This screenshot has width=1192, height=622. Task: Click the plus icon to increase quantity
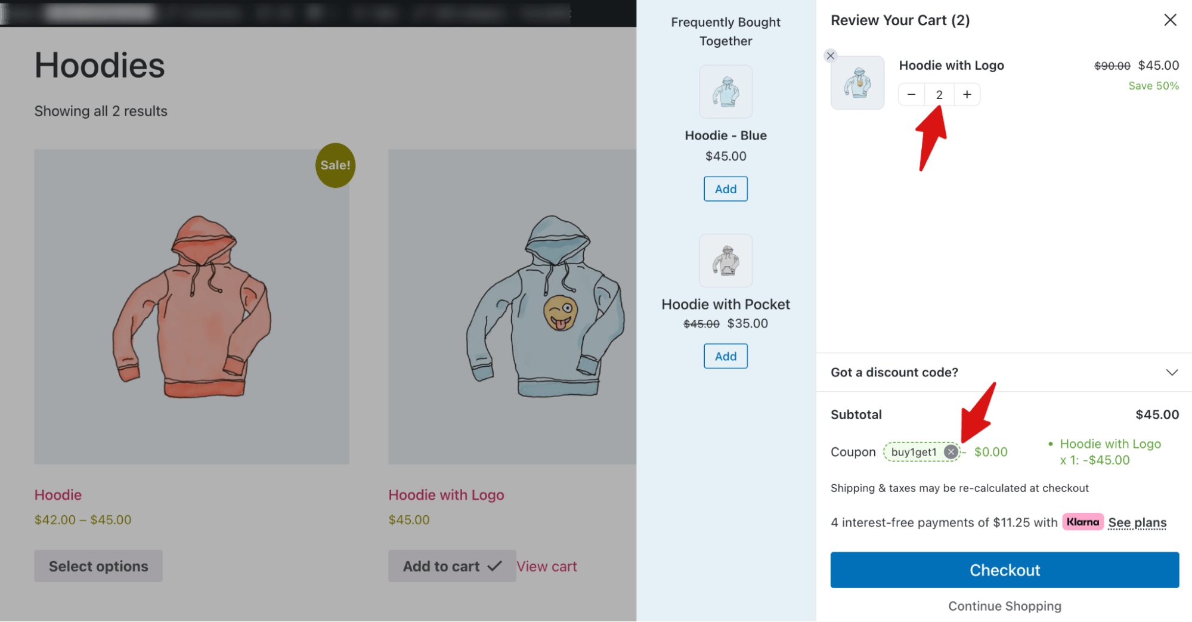[967, 94]
